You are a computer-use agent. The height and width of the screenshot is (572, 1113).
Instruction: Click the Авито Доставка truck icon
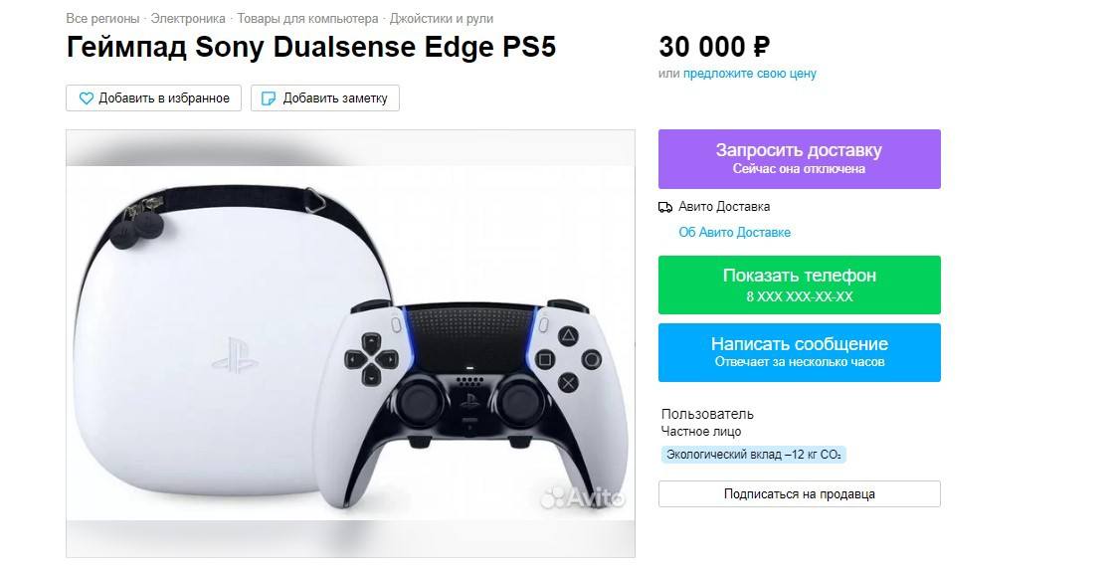coord(665,207)
